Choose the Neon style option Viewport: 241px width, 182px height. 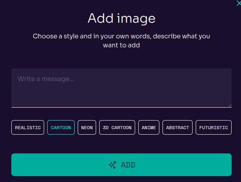click(x=87, y=128)
